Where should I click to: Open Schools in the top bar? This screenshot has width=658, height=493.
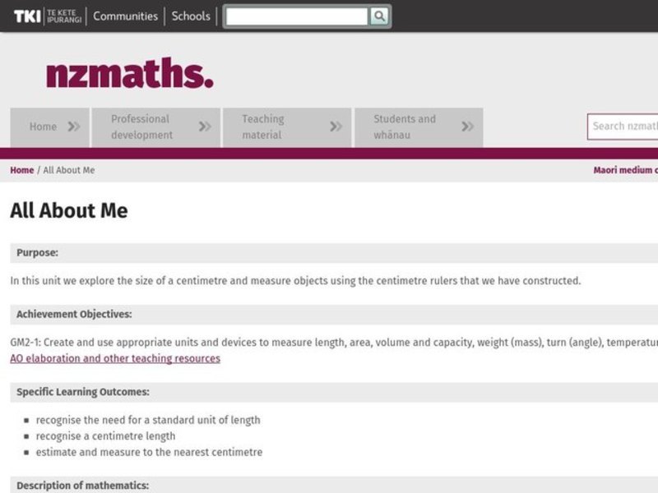(191, 16)
